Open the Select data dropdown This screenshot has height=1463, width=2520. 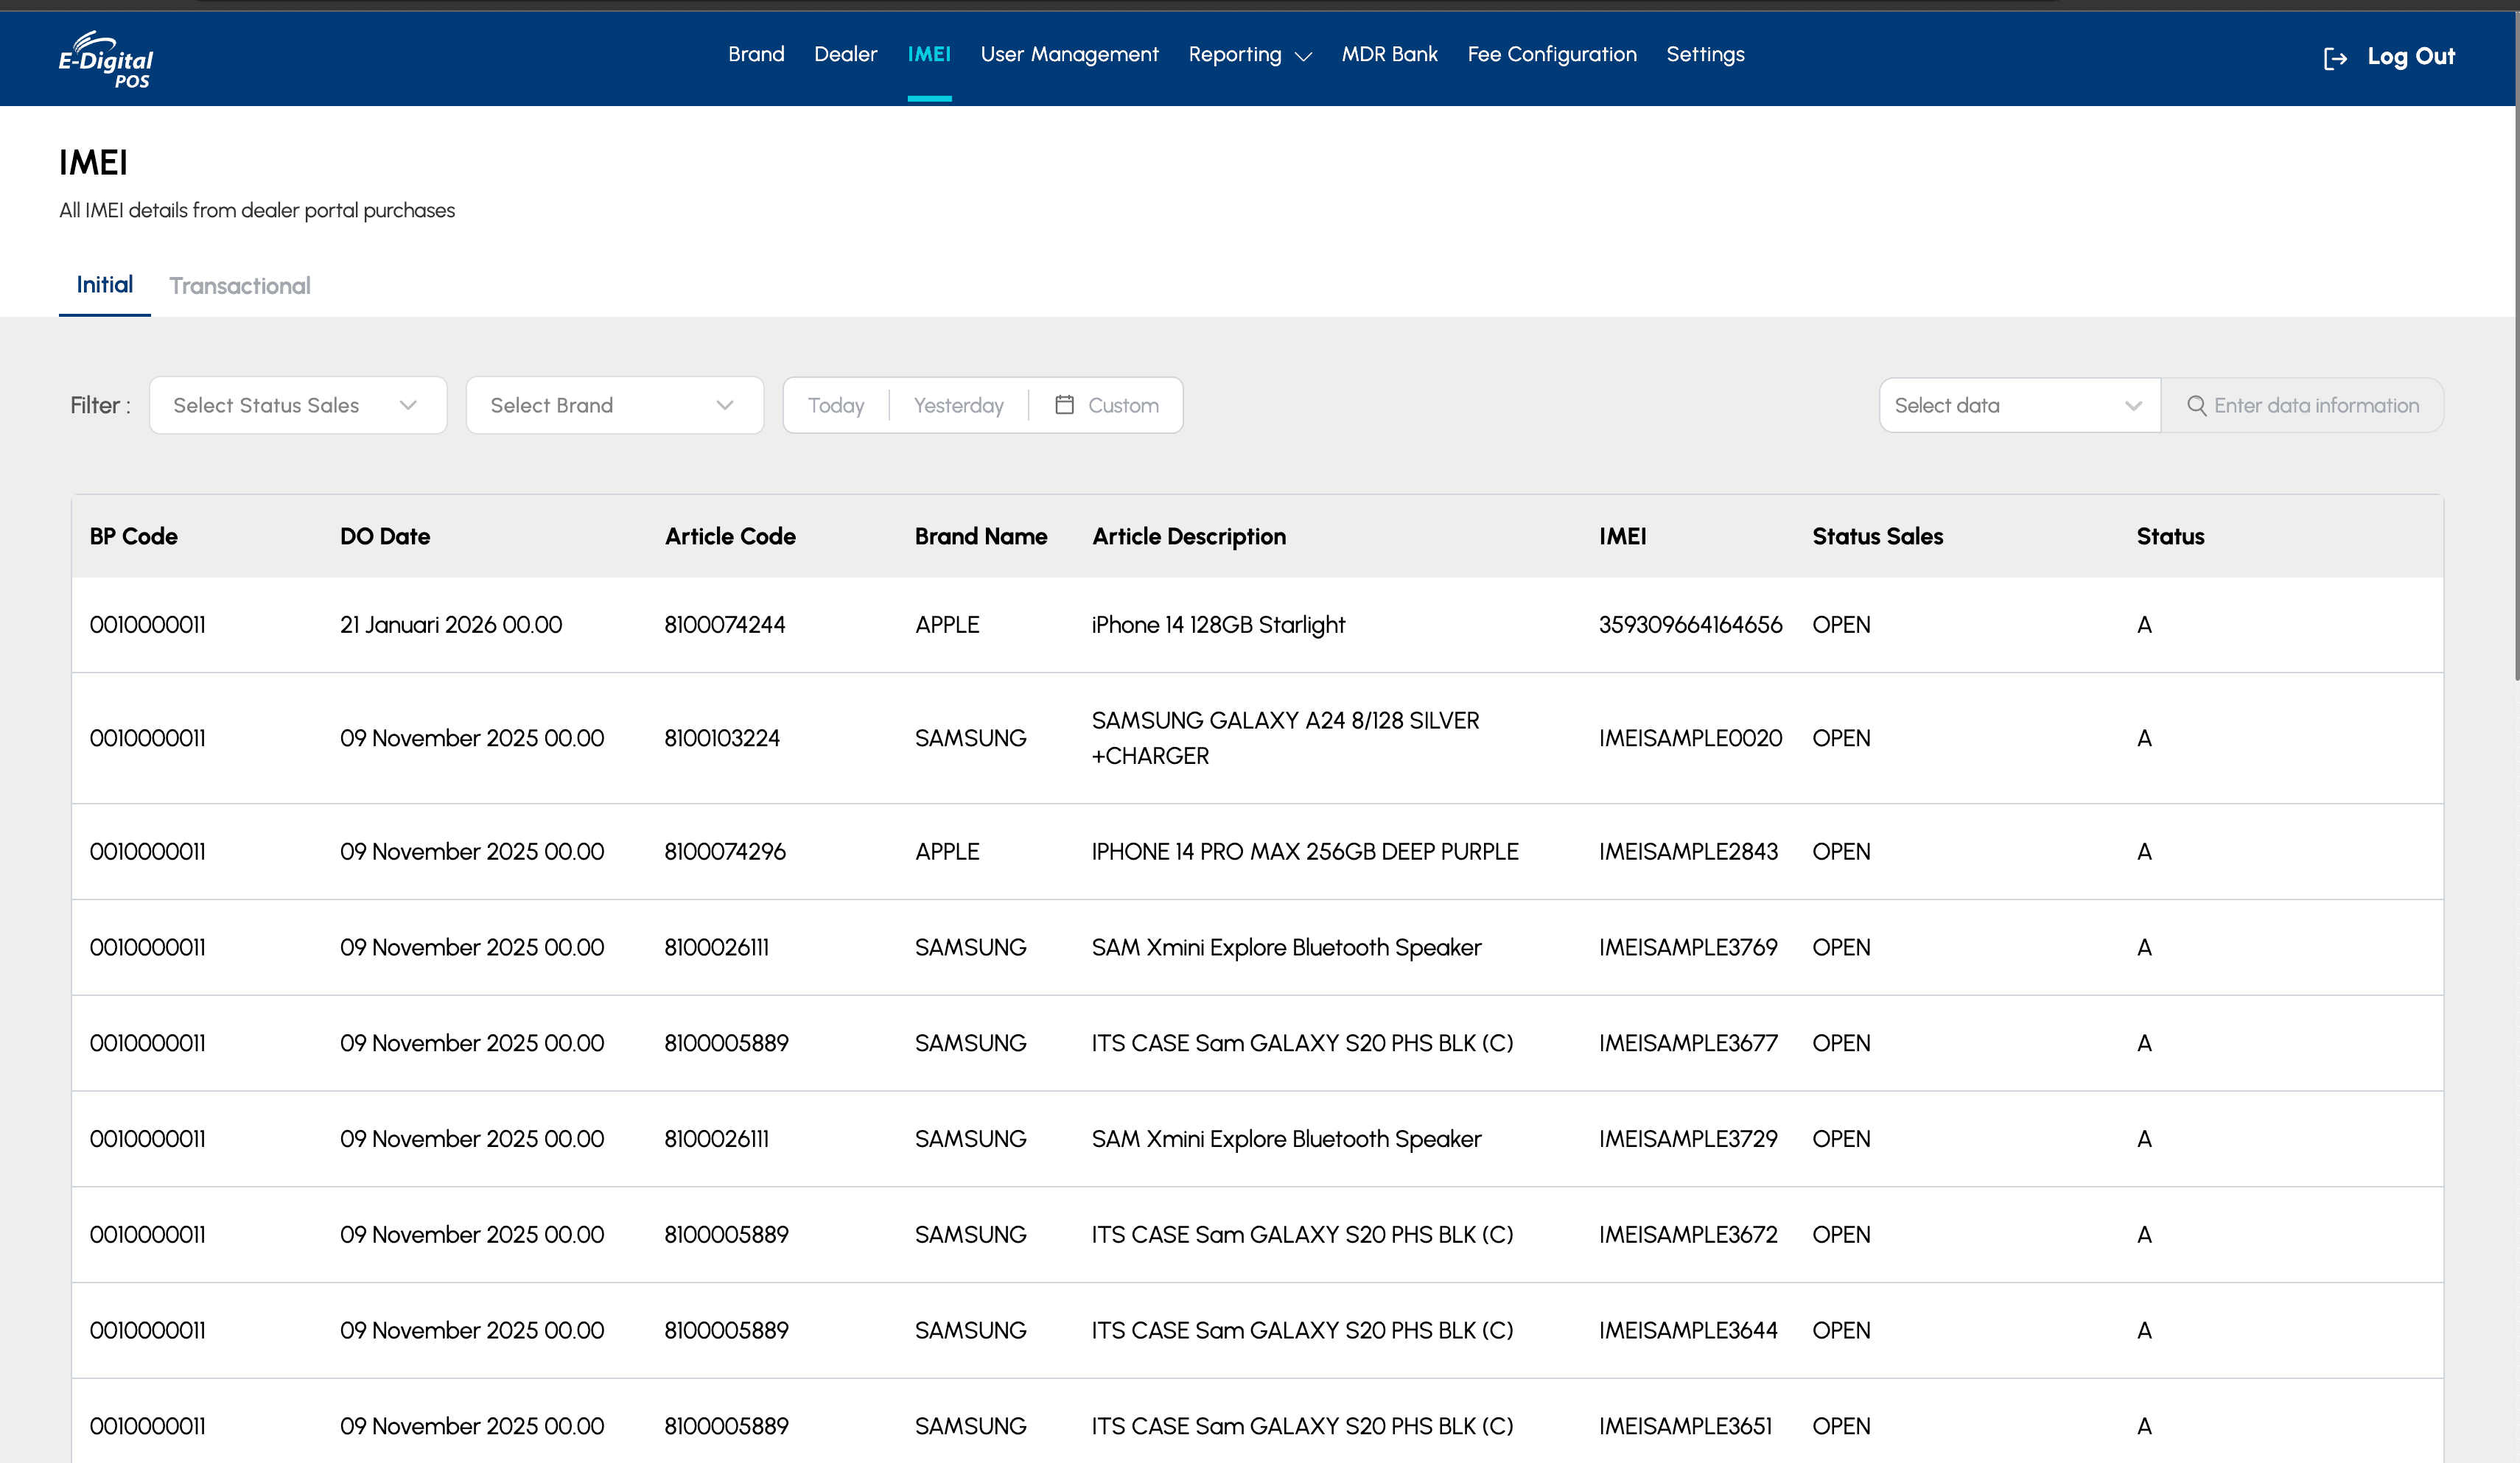pyautogui.click(x=2020, y=405)
